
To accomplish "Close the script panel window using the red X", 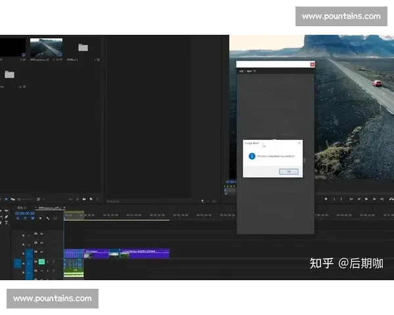I will tap(312, 64).
